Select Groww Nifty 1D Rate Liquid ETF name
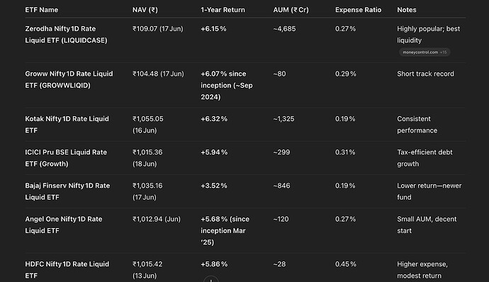Screen dimensions: 489x282 (x=69, y=79)
